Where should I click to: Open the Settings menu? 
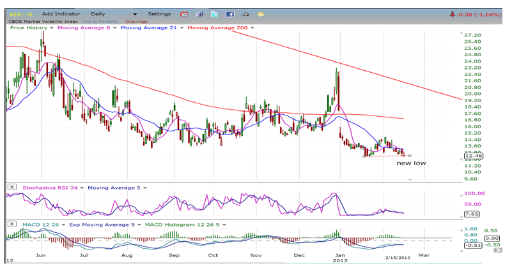pos(159,13)
